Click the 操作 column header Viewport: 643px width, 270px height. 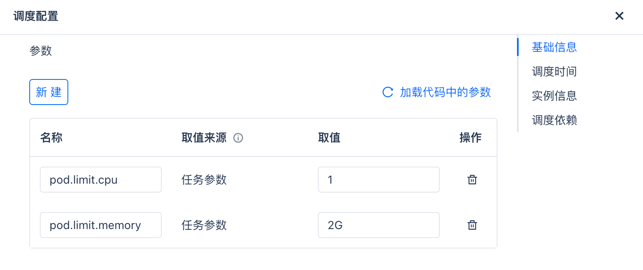click(x=470, y=138)
